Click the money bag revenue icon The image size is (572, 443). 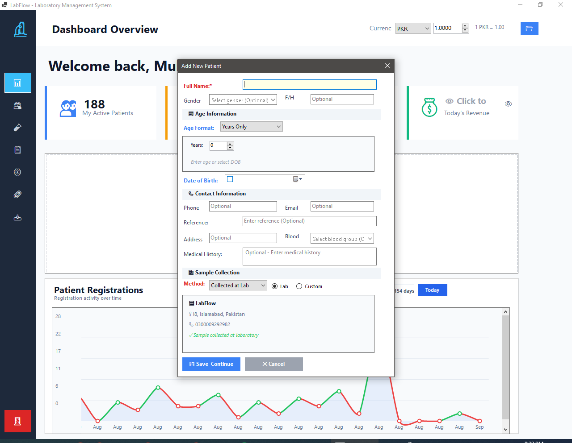pos(429,107)
